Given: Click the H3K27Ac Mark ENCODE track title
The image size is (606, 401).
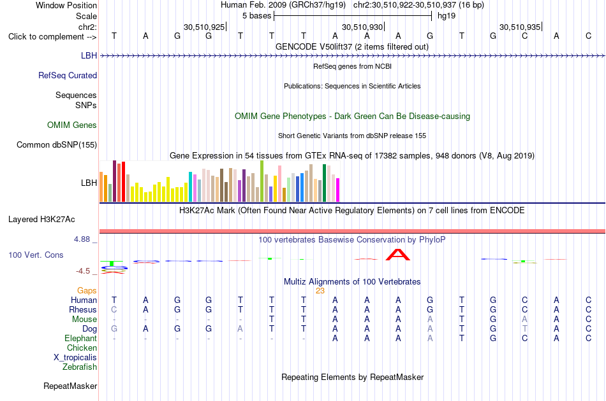Looking at the screenshot, I should [x=352, y=211].
